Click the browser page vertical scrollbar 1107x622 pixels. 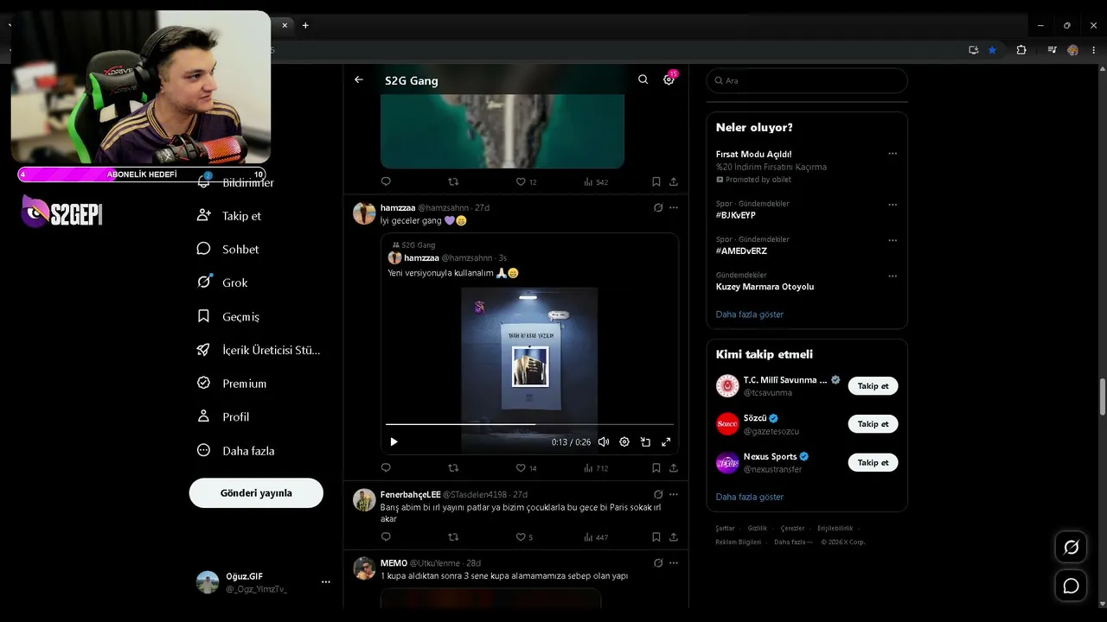pos(1102,396)
